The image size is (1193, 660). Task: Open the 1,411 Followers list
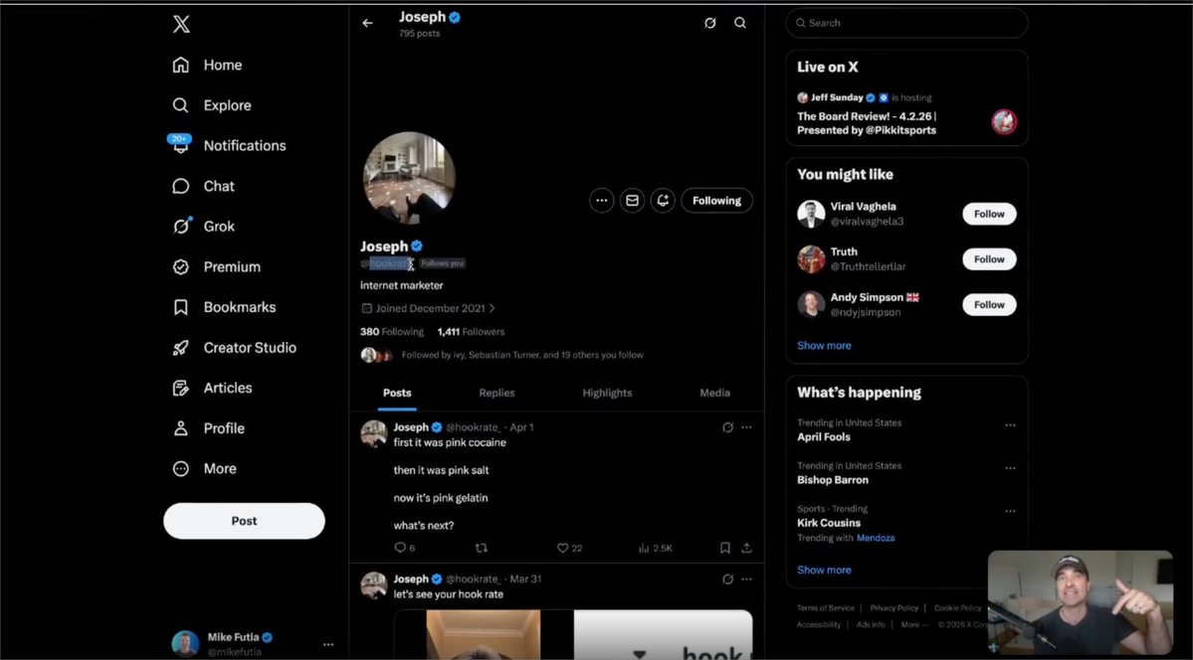point(471,332)
